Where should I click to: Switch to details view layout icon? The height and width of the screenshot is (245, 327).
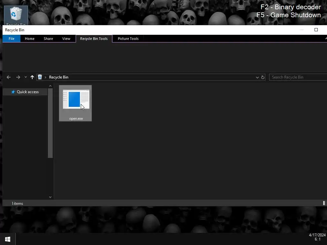coord(324,203)
